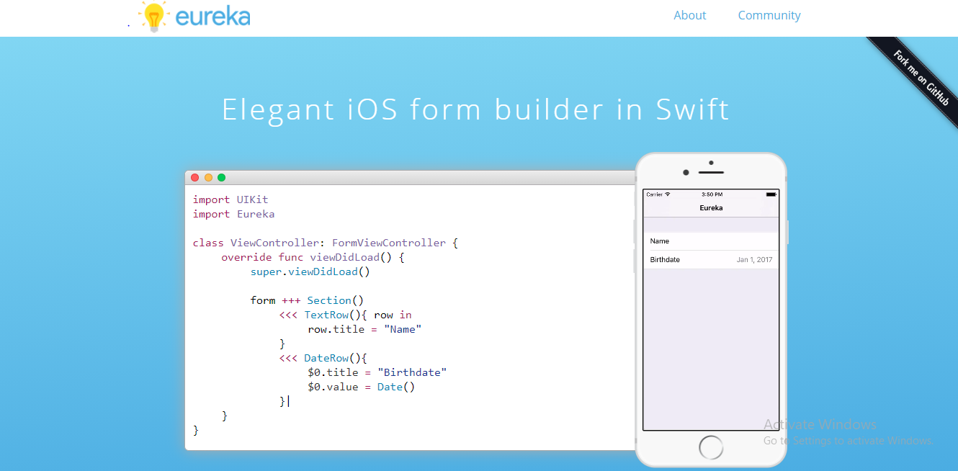Click the '<<< DateRow(){' code line
Image resolution: width=958 pixels, height=471 pixels.
click(x=323, y=358)
